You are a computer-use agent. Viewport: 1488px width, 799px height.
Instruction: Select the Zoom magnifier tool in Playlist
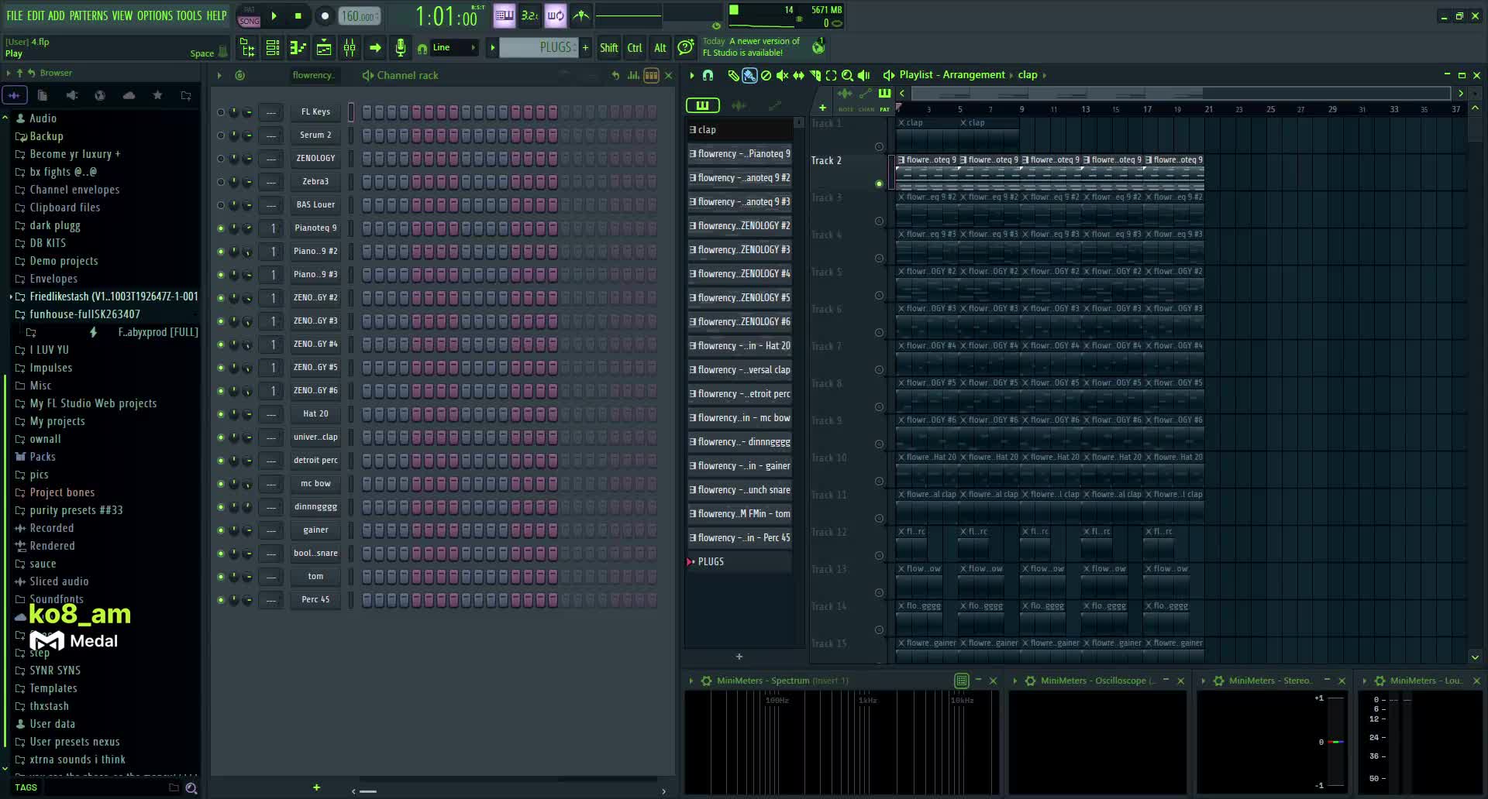847,75
